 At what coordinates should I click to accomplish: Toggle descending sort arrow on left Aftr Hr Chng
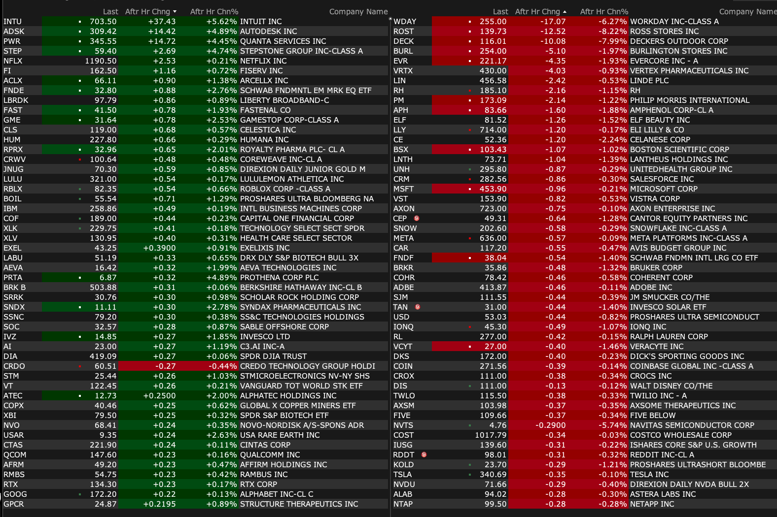tap(175, 12)
